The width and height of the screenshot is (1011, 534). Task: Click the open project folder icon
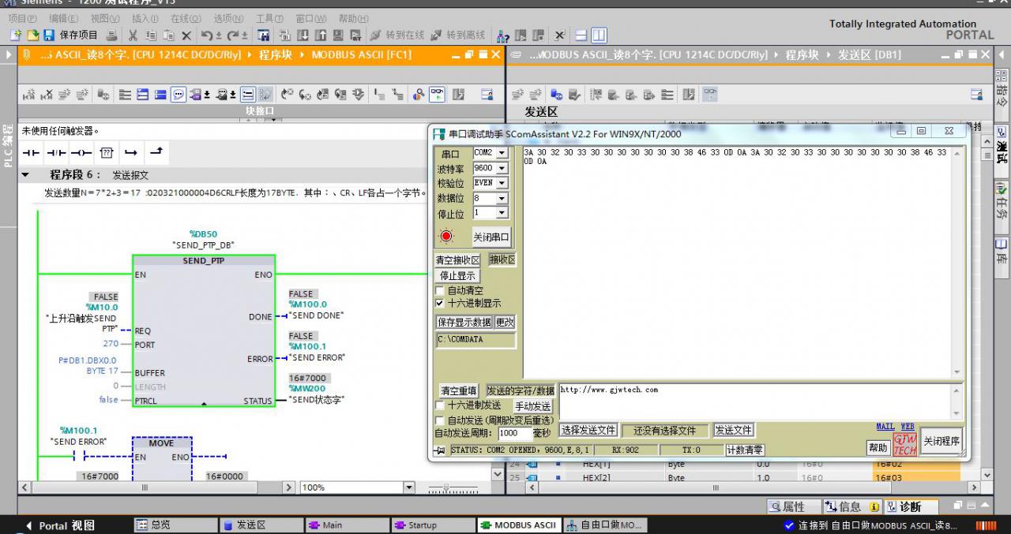[x=33, y=35]
